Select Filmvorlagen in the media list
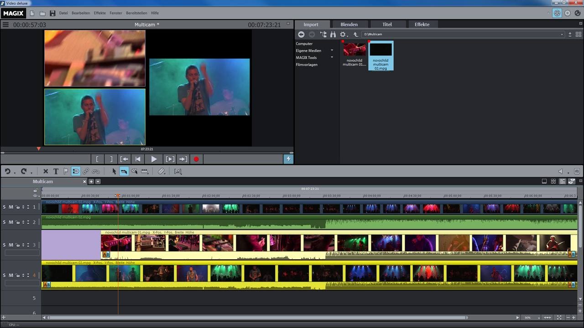584x328 pixels. tap(307, 65)
